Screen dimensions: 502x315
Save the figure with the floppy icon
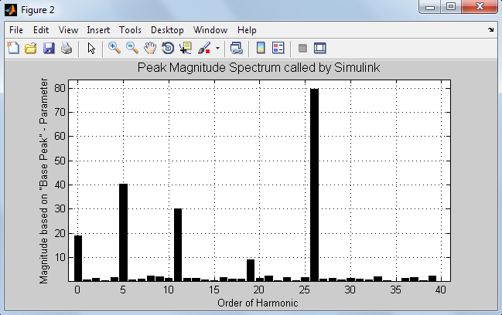(x=49, y=48)
